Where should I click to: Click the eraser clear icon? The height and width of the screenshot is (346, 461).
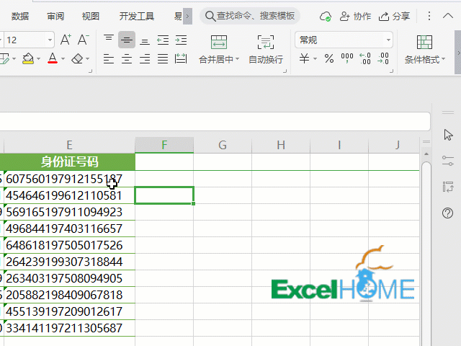[77, 58]
